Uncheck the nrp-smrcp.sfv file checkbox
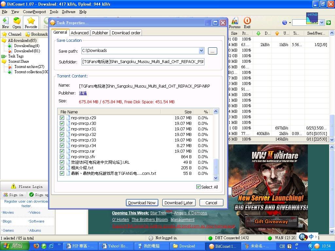 62,157
